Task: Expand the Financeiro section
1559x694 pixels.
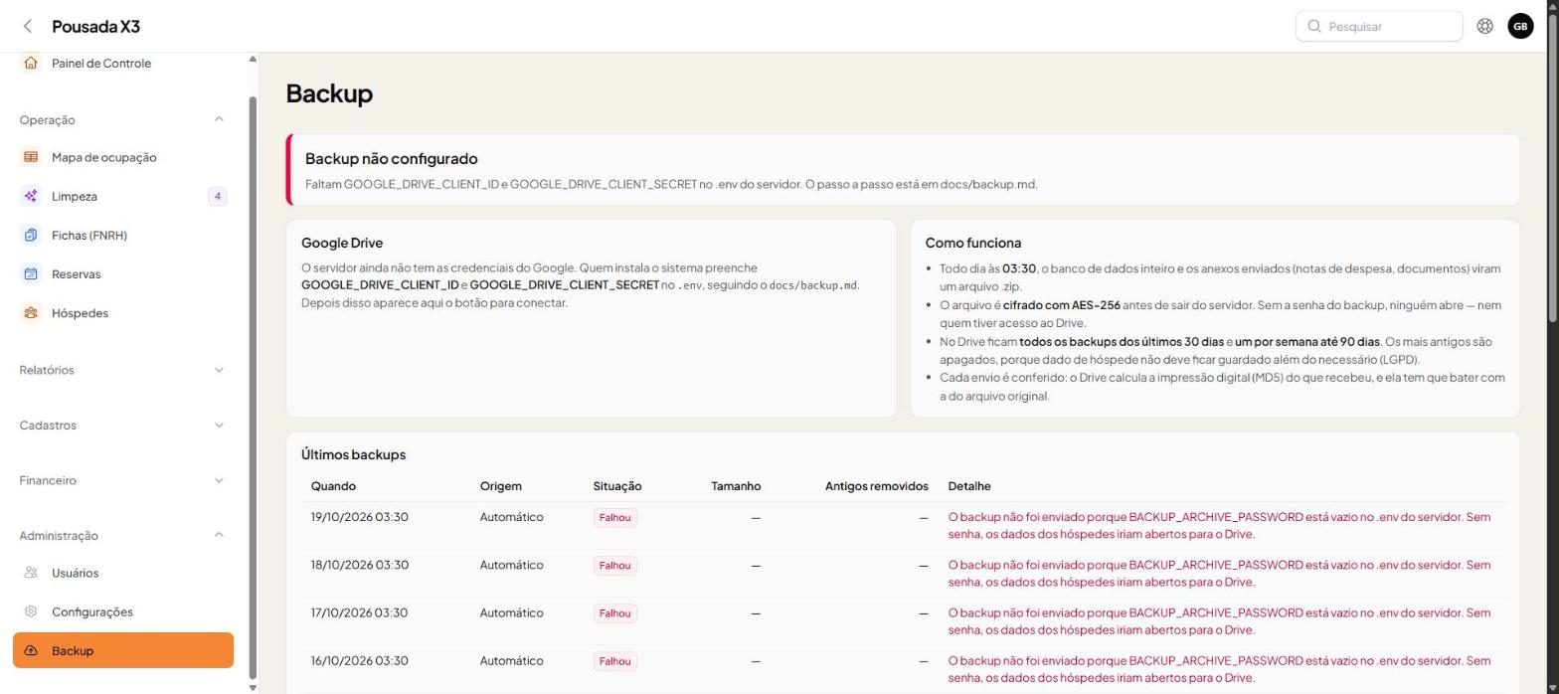Action: tap(219, 480)
